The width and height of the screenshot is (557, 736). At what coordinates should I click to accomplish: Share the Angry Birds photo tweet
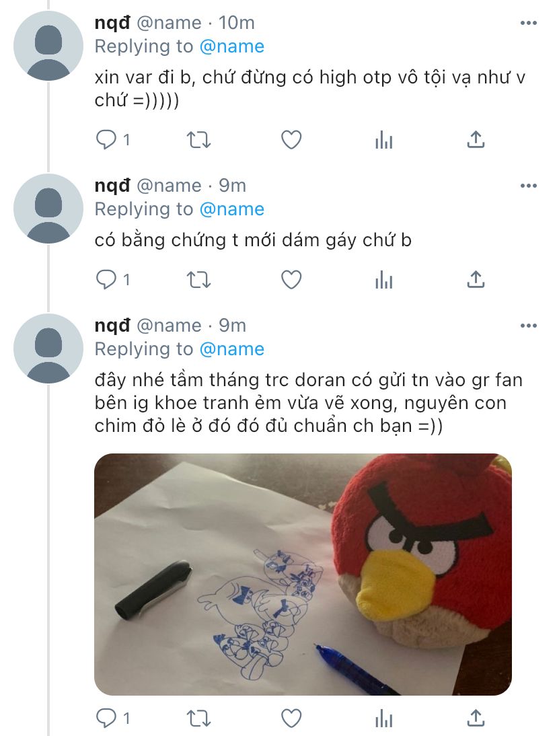pyautogui.click(x=476, y=718)
